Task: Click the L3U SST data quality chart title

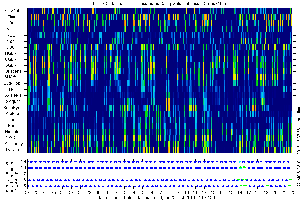Action: (x=159, y=4)
